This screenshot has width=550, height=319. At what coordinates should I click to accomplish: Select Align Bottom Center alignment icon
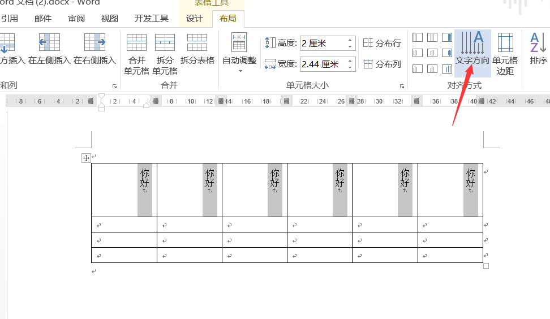pos(432,68)
